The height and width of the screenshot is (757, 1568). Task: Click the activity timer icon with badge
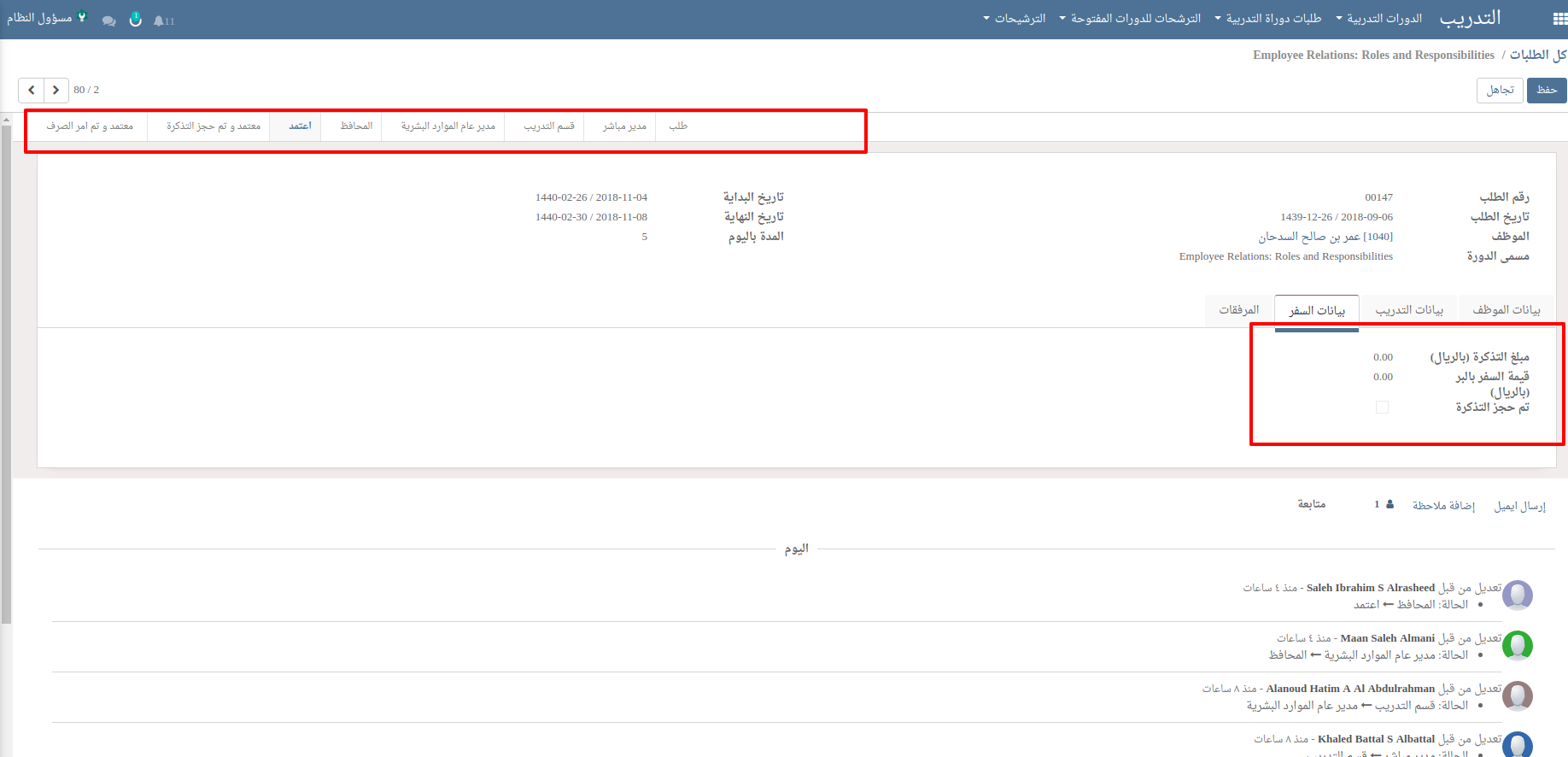point(135,19)
